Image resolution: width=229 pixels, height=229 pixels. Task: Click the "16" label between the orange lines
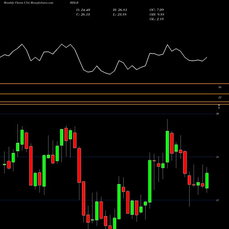point(220,87)
